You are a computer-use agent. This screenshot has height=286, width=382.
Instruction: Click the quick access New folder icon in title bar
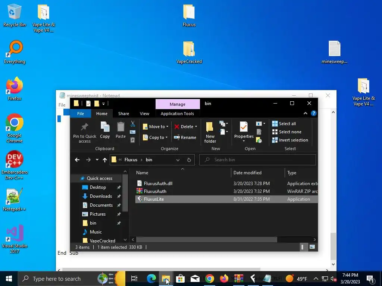pos(97,104)
